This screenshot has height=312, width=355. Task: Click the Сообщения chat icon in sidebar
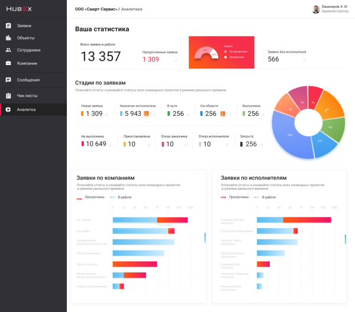[8, 80]
